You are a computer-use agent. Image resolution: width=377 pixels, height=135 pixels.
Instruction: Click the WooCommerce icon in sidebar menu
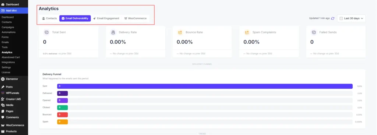pos(3,125)
